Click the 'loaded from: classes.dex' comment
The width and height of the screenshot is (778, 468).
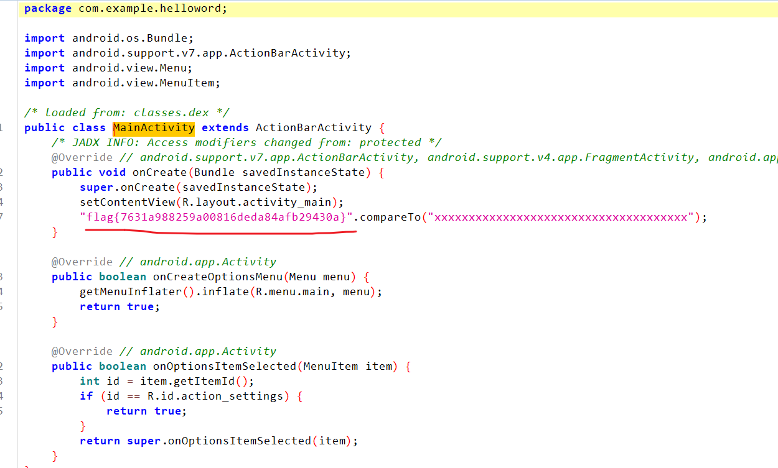127,112
